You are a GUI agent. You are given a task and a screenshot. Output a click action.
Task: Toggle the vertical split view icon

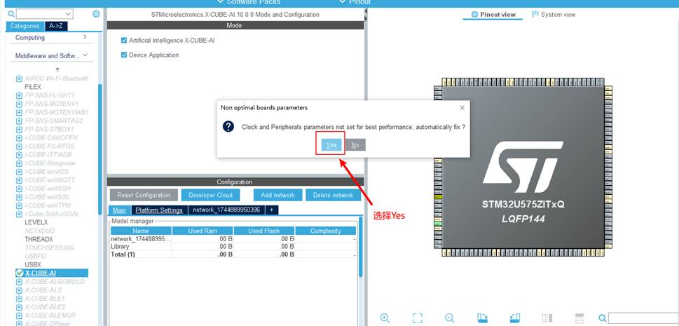(x=547, y=318)
